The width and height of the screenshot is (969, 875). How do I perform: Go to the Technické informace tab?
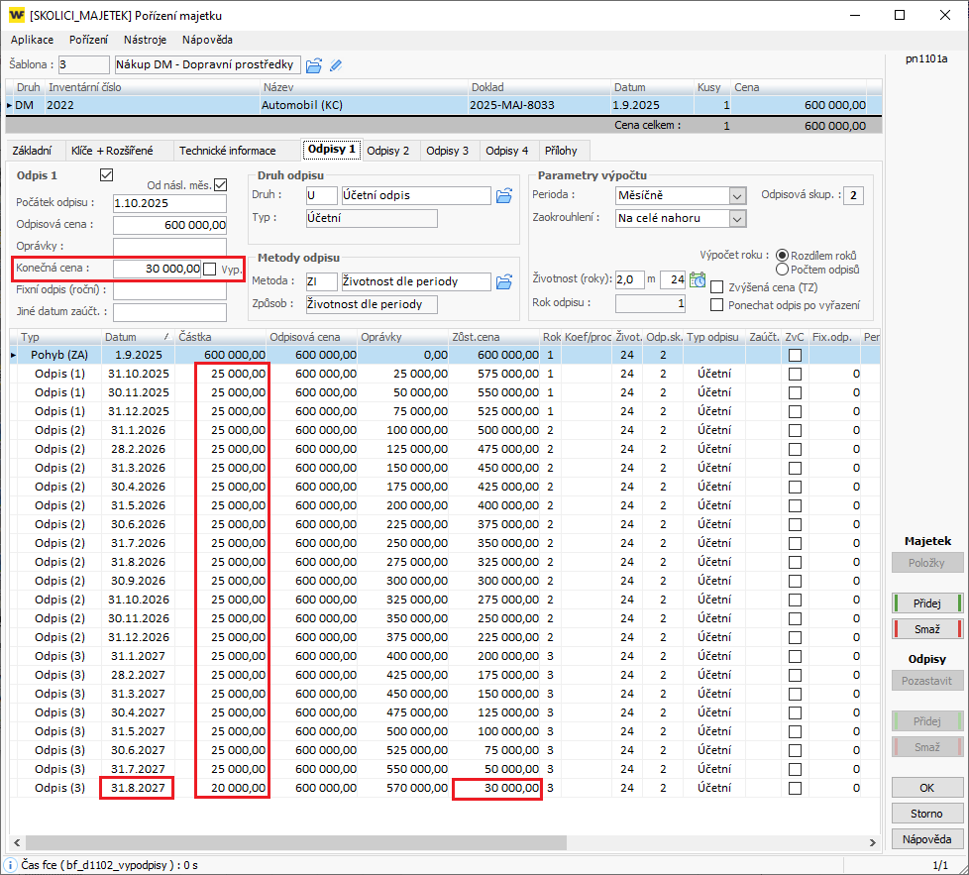[227, 151]
